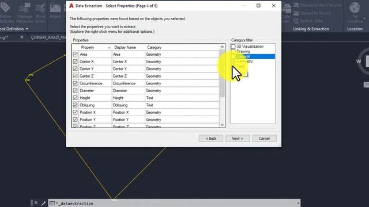Screen dimensions: 369x207
Task: Click the Diameter row Geometry category cell
Action: click(x=182, y=90)
